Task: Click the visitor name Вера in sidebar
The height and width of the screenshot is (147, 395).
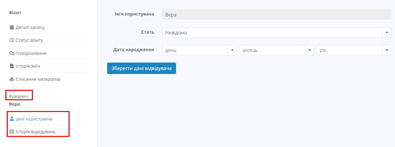Action: click(15, 104)
